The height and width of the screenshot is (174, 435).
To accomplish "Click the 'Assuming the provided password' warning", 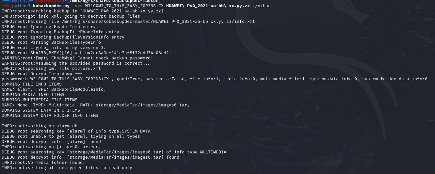I will 75,63.
